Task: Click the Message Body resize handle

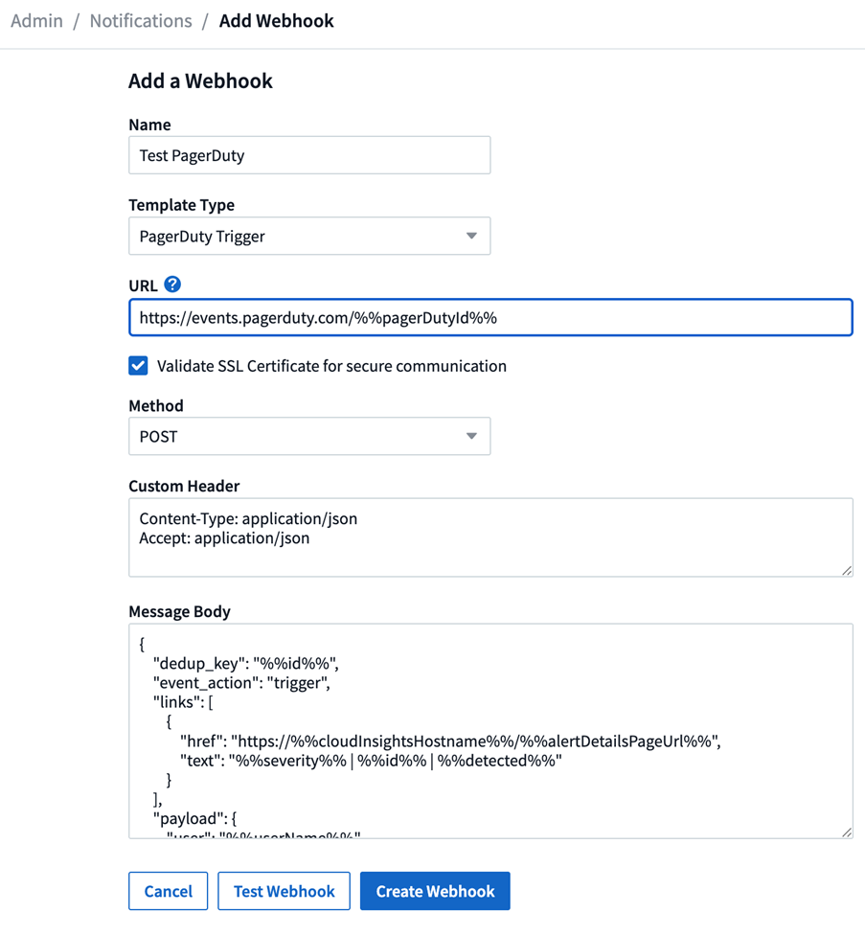Action: tap(846, 832)
